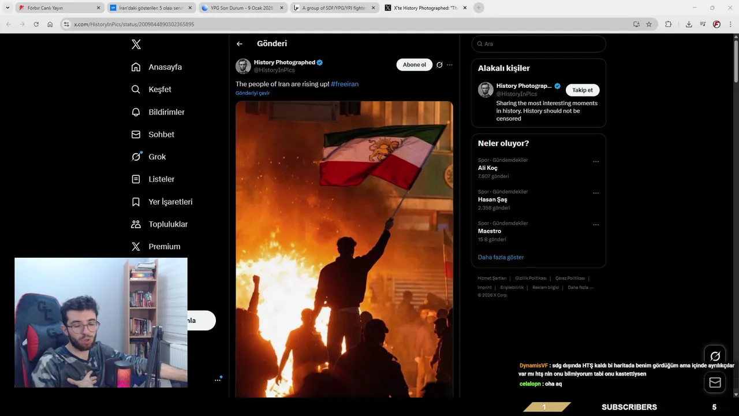This screenshot has width=739, height=416.
Task: Click History Photographed in Alakalı kişiler
Action: pos(524,86)
